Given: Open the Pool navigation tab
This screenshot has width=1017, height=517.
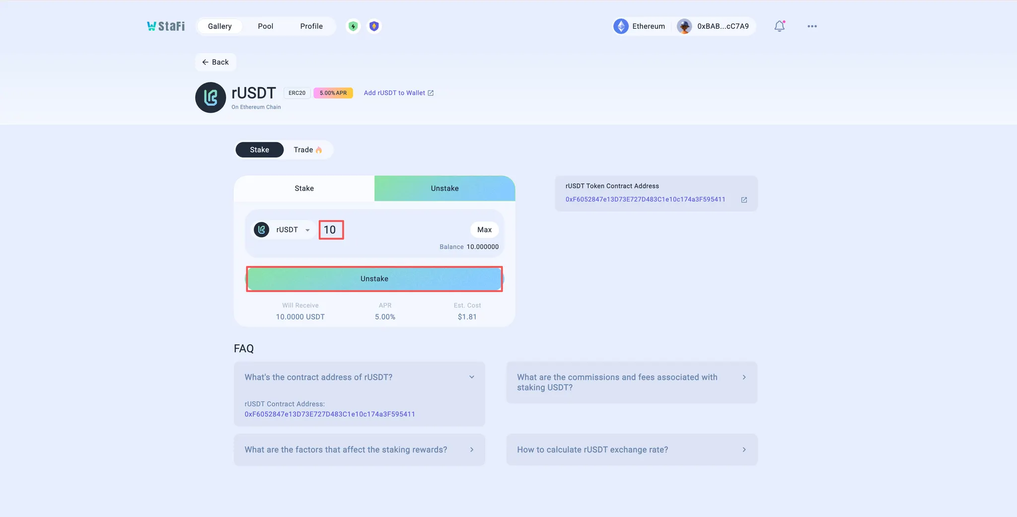Looking at the screenshot, I should (265, 26).
